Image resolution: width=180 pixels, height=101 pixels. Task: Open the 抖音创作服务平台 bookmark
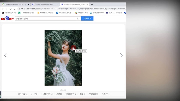pyautogui.click(x=9, y=13)
